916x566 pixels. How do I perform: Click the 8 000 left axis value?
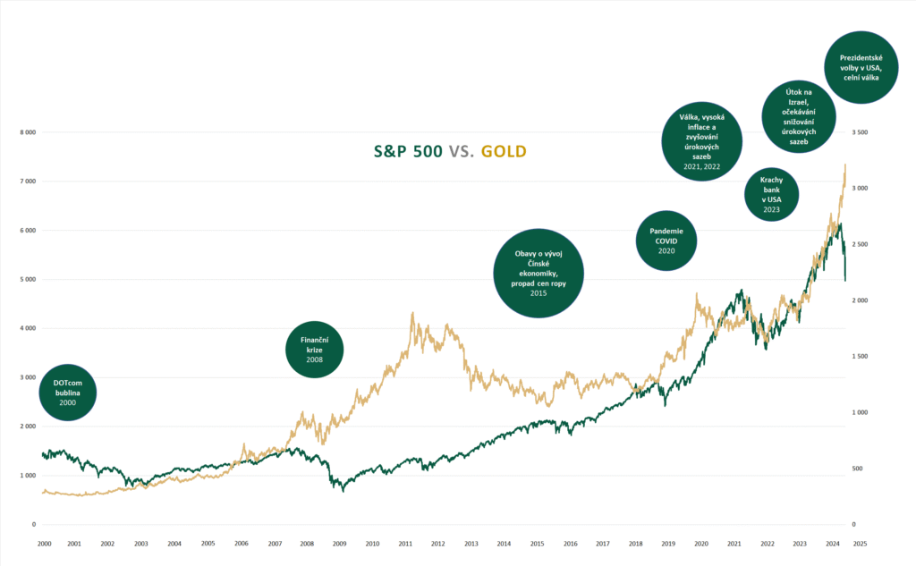click(x=27, y=132)
